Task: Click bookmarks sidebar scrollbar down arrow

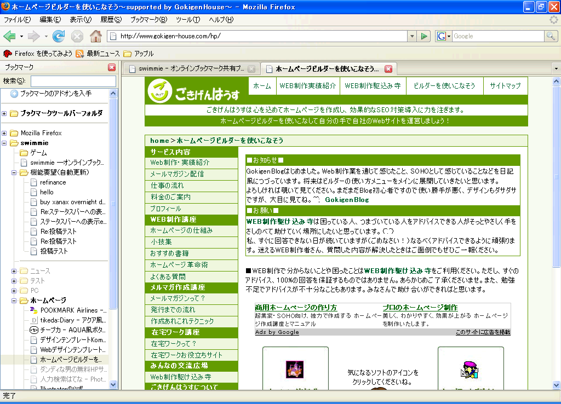Action: coord(113,385)
